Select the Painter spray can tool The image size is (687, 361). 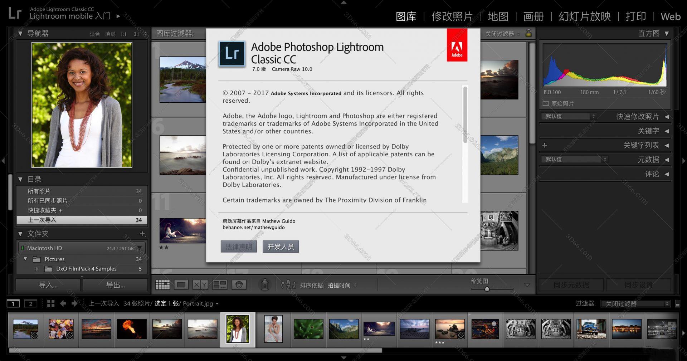[265, 284]
